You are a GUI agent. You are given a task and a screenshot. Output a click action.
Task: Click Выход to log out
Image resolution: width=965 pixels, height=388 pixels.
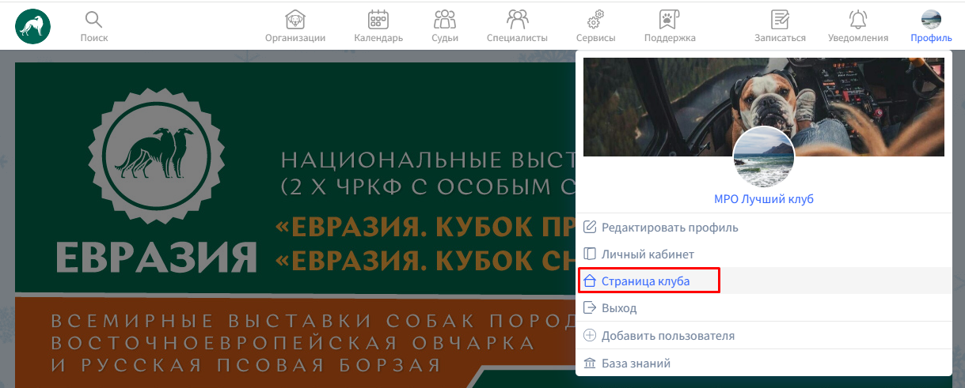[618, 308]
